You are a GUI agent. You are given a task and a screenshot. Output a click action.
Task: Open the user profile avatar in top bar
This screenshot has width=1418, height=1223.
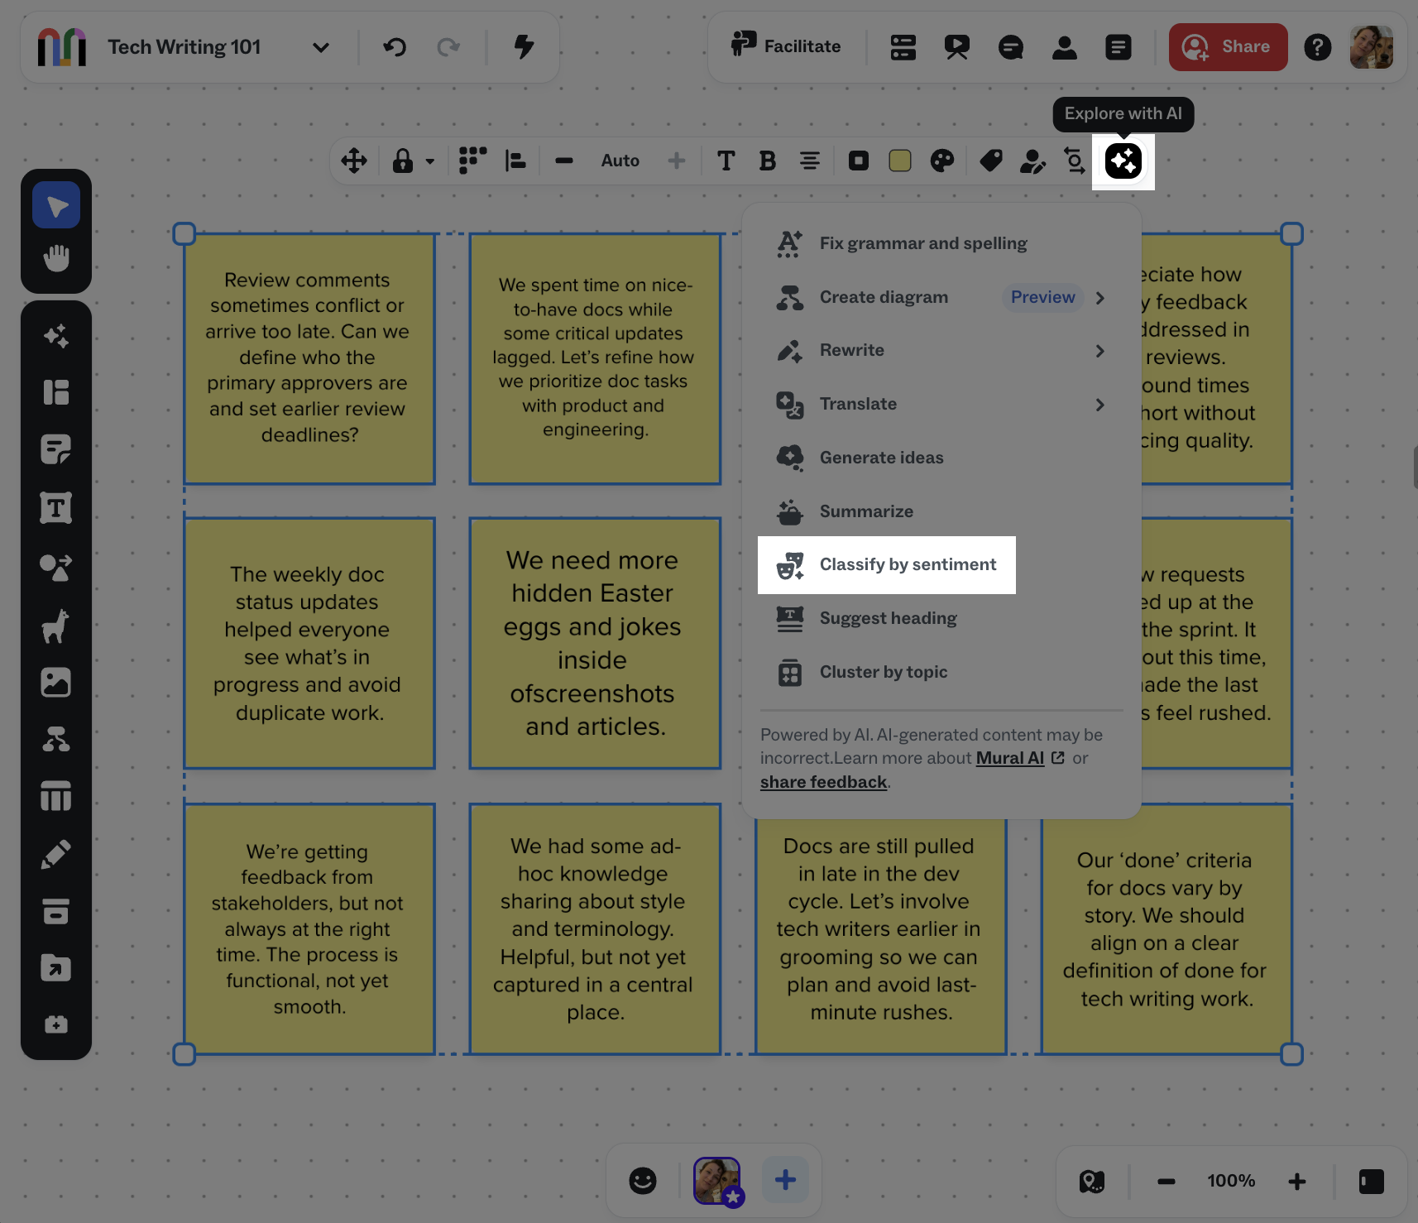(1372, 47)
